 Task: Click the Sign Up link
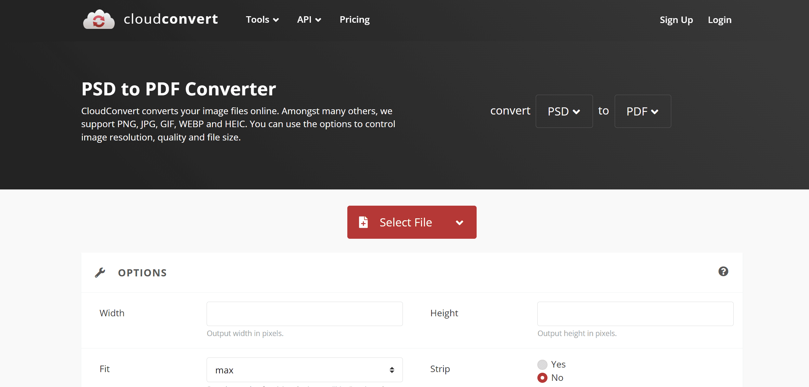(x=676, y=19)
